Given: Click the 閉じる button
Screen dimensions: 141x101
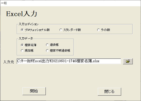Looking at the screenshot, I should (x=109, y=91).
